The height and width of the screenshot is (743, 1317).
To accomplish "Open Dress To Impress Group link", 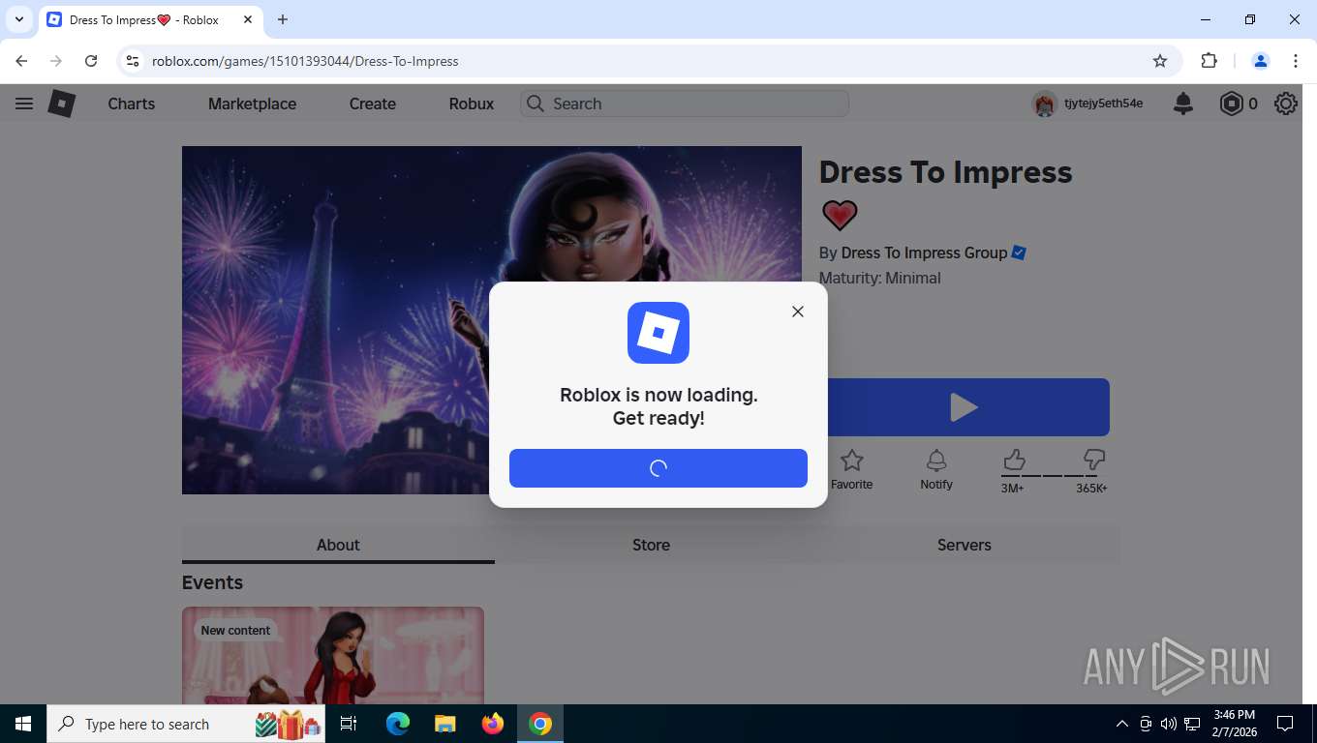I will (x=924, y=253).
